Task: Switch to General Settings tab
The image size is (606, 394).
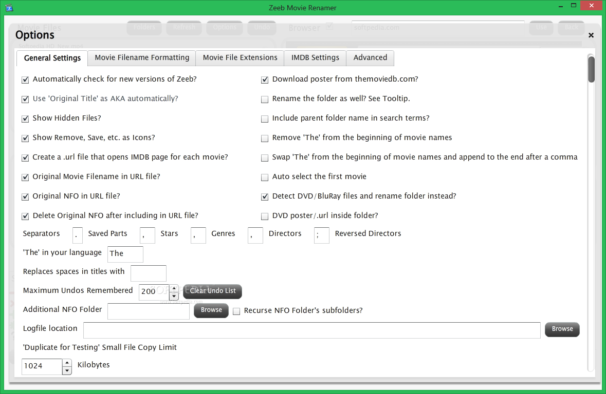Action: (52, 58)
